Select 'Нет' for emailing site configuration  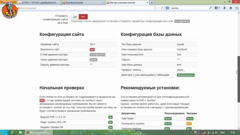[83, 16]
